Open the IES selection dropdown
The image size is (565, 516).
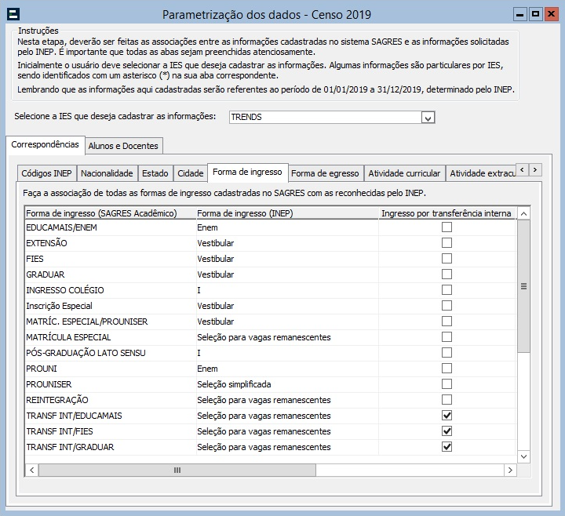tap(428, 118)
